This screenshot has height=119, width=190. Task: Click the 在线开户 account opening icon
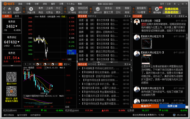(17, 10)
